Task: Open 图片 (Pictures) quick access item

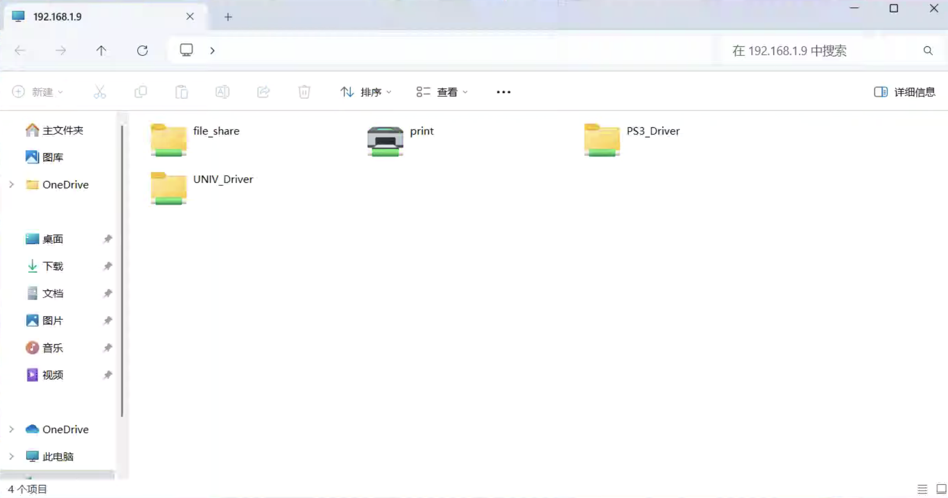Action: click(x=45, y=320)
